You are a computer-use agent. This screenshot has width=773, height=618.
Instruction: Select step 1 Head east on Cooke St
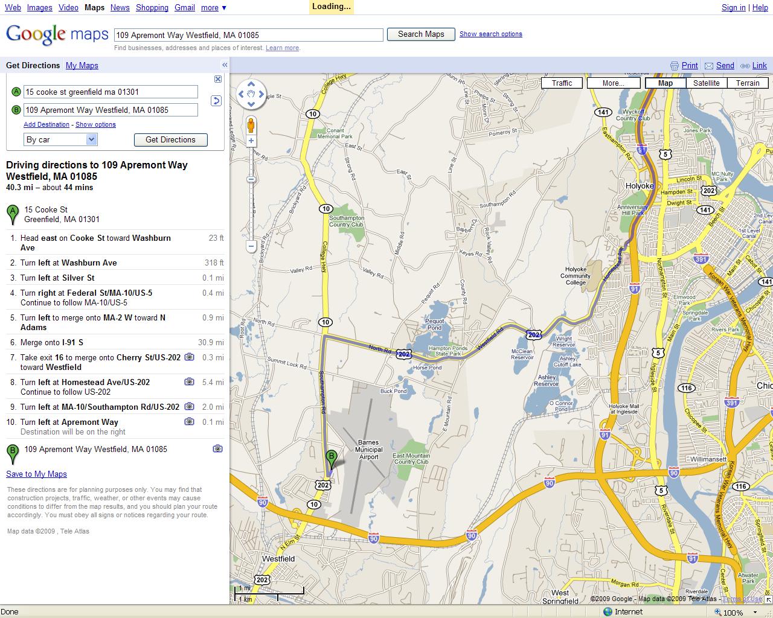click(115, 243)
